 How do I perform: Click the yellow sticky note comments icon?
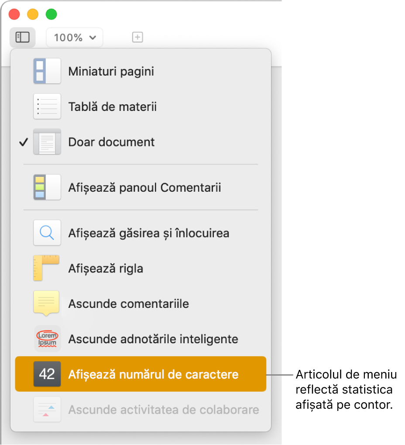point(46,304)
